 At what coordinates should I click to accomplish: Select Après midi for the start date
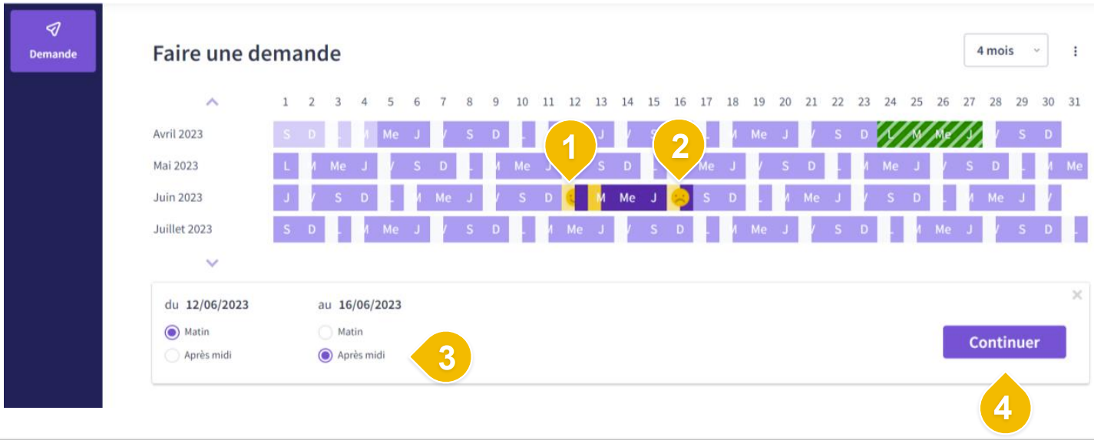(x=174, y=356)
